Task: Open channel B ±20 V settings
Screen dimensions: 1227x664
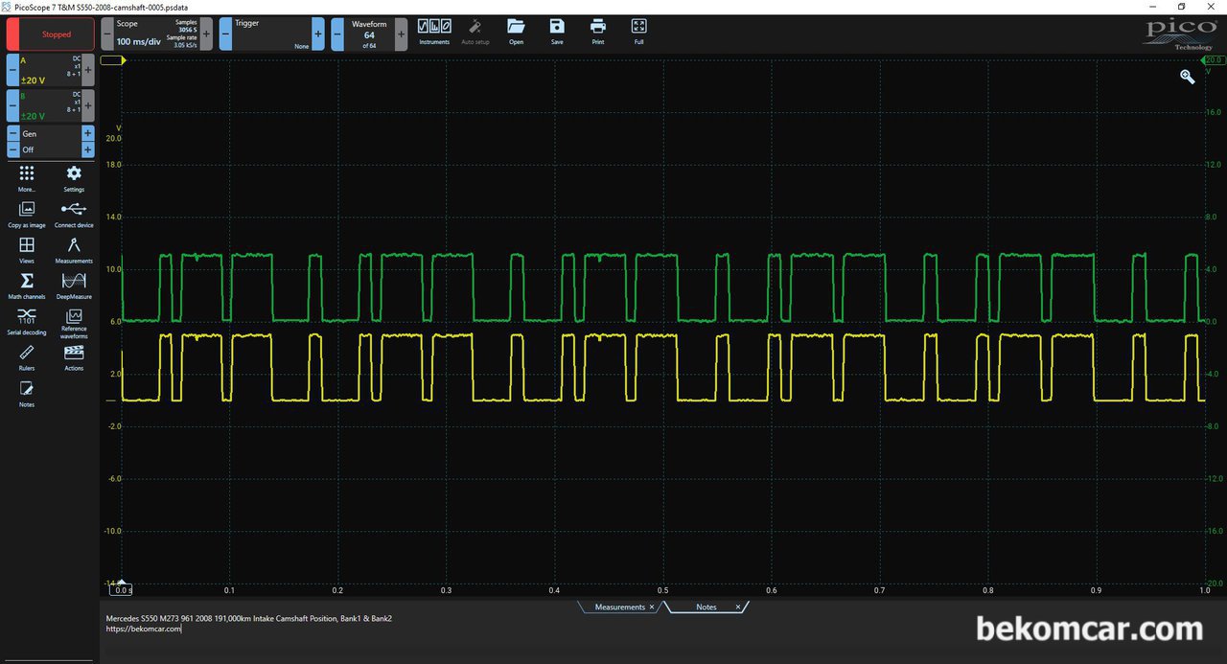Action: tap(51, 104)
